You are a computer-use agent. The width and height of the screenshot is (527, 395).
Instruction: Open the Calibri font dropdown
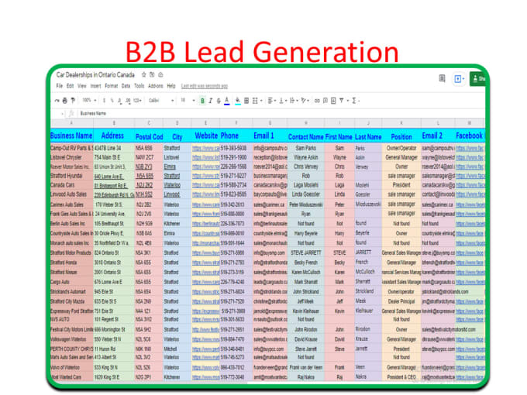point(161,101)
